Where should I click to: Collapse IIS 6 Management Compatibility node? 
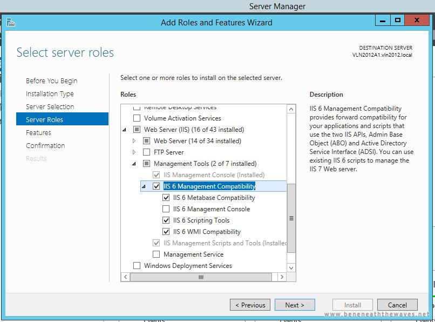click(144, 186)
